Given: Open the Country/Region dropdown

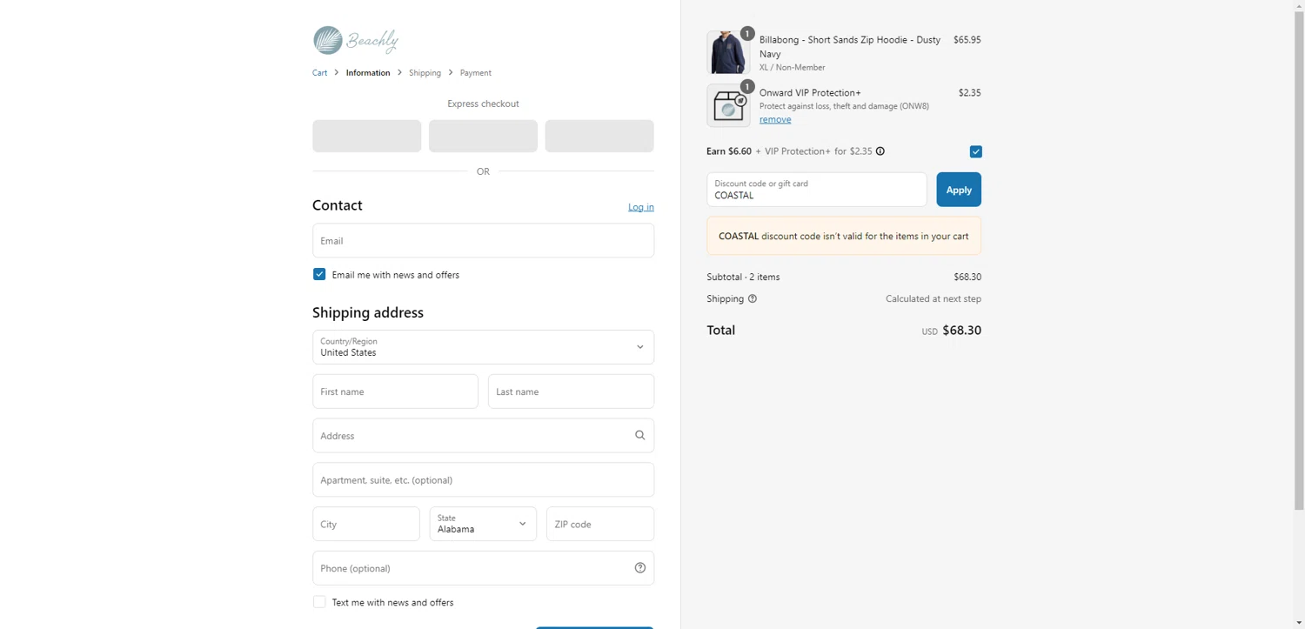Looking at the screenshot, I should click(x=483, y=347).
